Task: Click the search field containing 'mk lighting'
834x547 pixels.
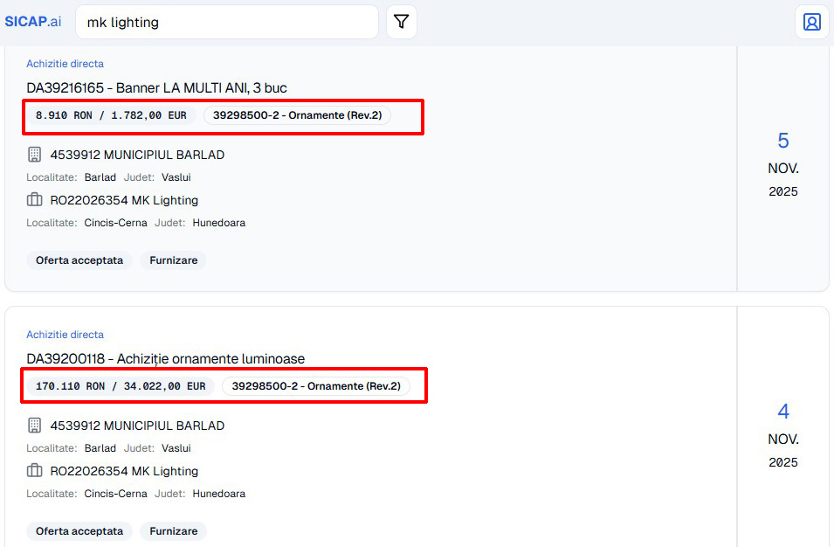Action: pos(227,22)
